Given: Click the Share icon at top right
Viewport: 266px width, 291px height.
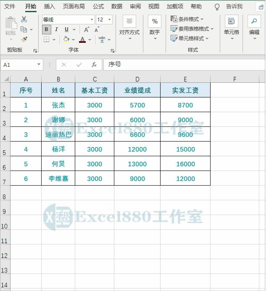Looking at the screenshot, I should pyautogui.click(x=261, y=7).
